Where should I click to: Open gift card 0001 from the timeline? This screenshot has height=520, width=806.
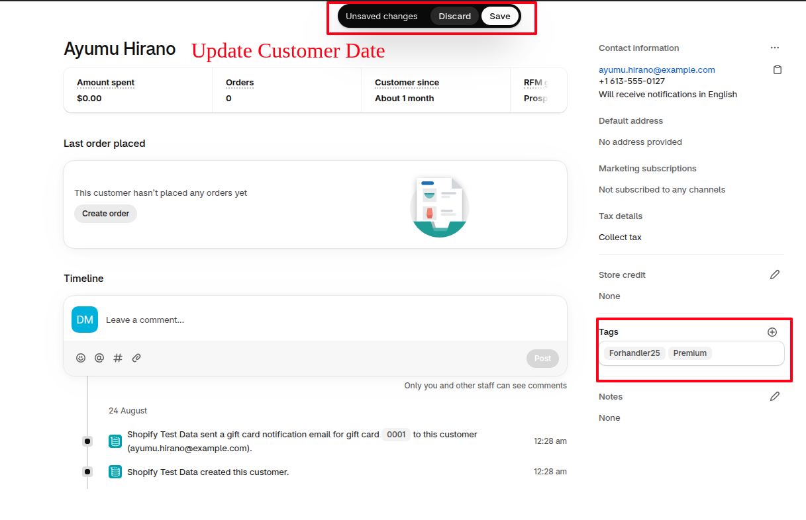396,435
